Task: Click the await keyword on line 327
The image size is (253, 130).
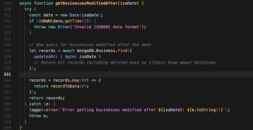Action: [69, 51]
